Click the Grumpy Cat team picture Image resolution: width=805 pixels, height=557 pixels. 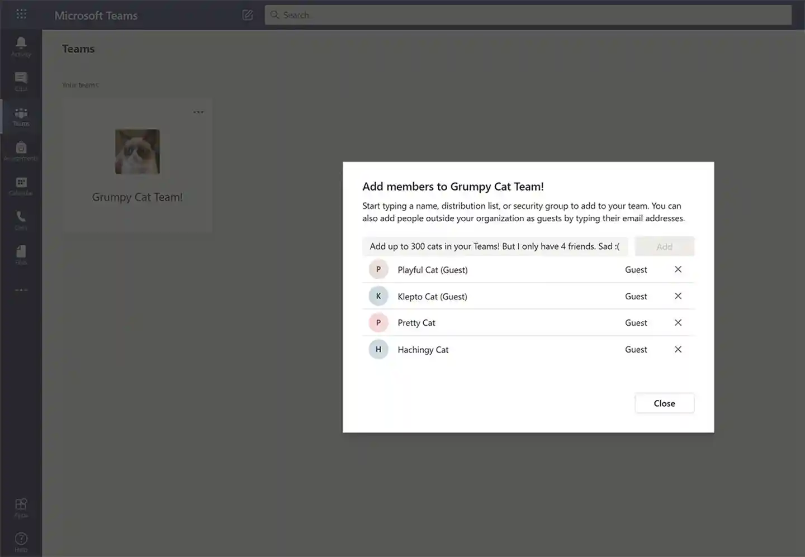click(138, 151)
